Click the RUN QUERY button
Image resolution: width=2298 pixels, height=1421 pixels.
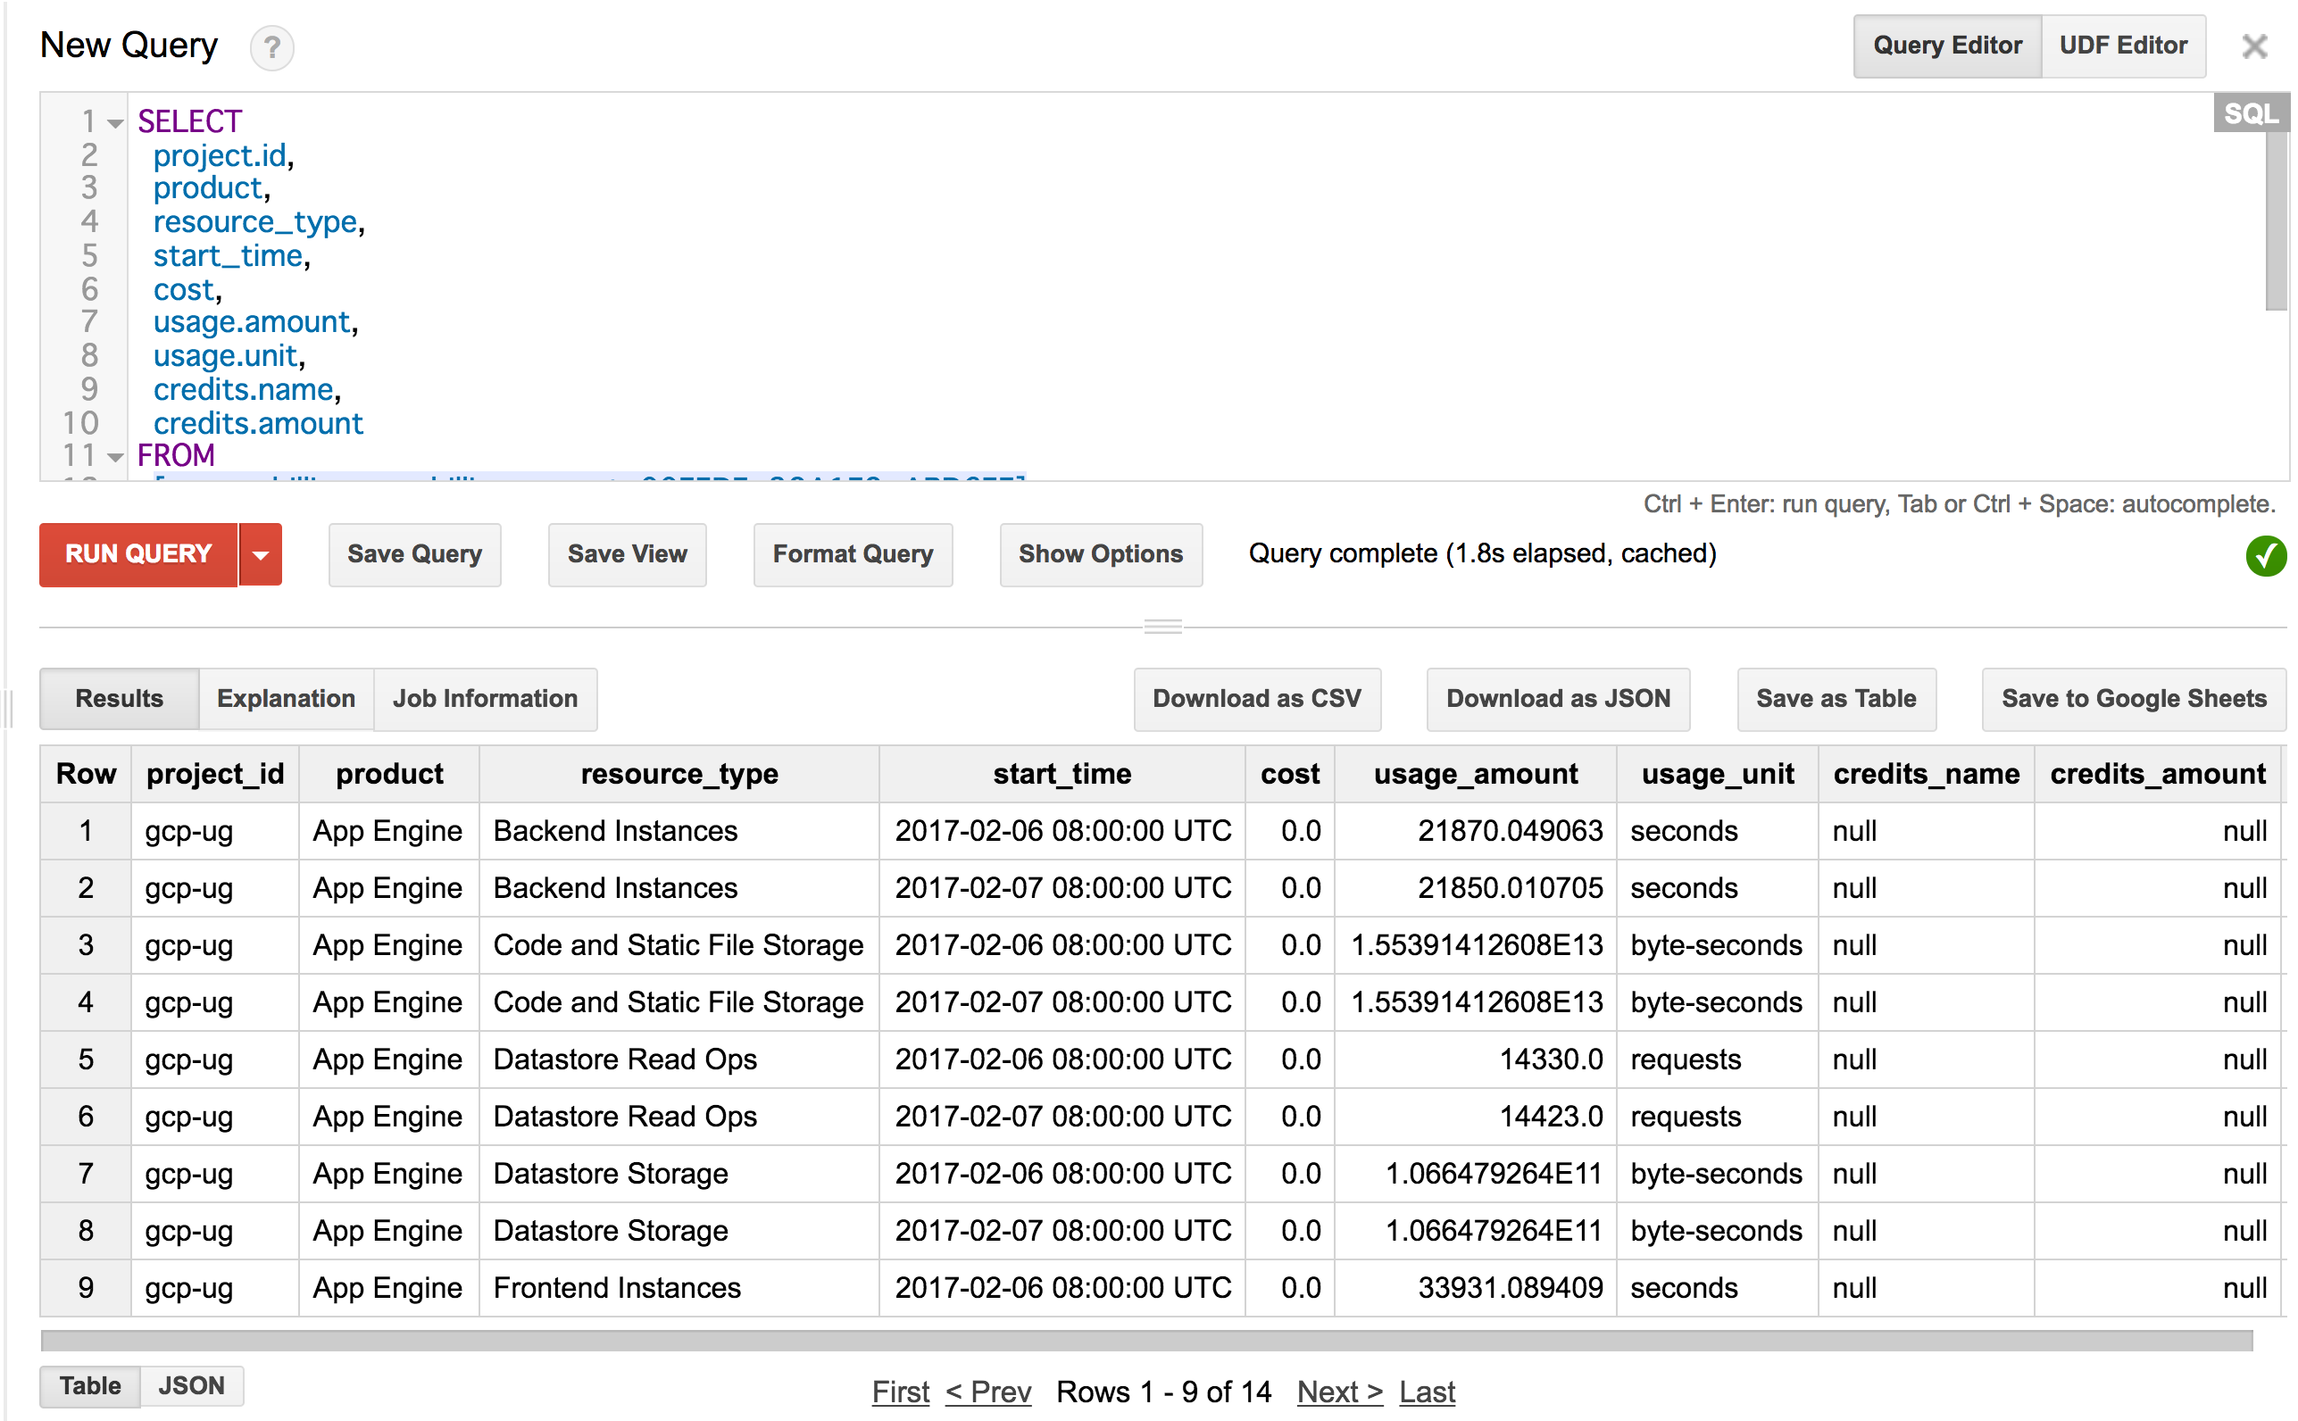pyautogui.click(x=137, y=554)
